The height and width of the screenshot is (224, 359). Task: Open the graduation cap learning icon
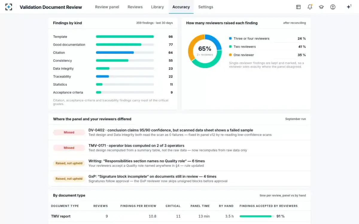(x=321, y=7)
